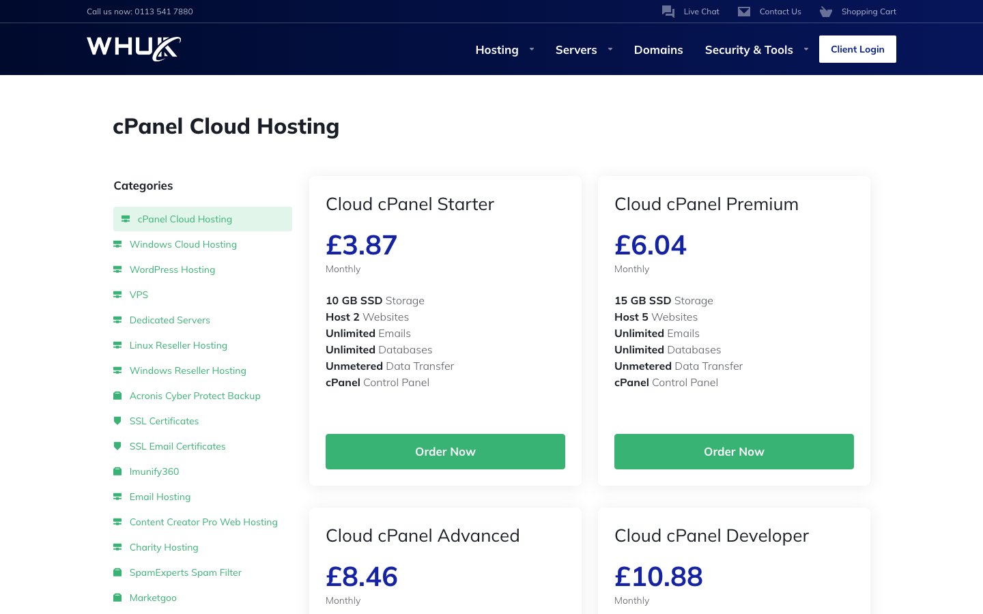Viewport: 983px width, 614px height.
Task: Click the £3.87 price
Action: [361, 245]
